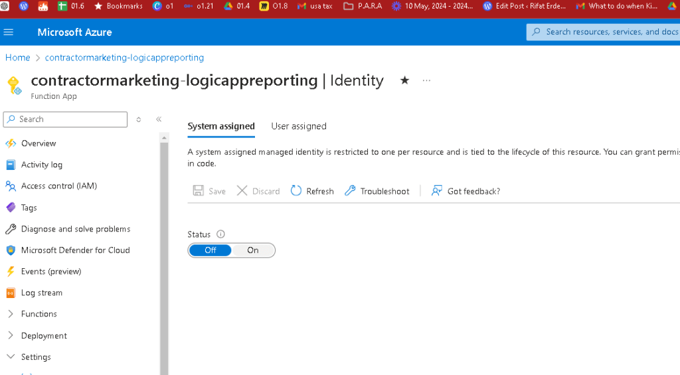Click the contractormarketing-logicappreporting breadcrumb link
This screenshot has width=680, height=375.
(124, 58)
